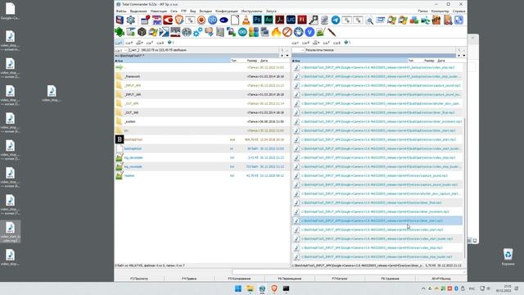
Task: Select readme txt file in left panel
Action: tap(202, 175)
